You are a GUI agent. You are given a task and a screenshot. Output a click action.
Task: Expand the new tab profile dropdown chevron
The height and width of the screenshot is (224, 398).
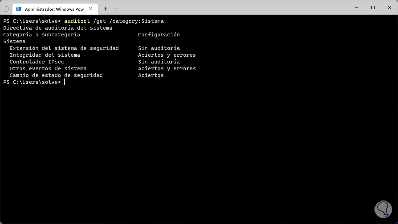pos(116,9)
